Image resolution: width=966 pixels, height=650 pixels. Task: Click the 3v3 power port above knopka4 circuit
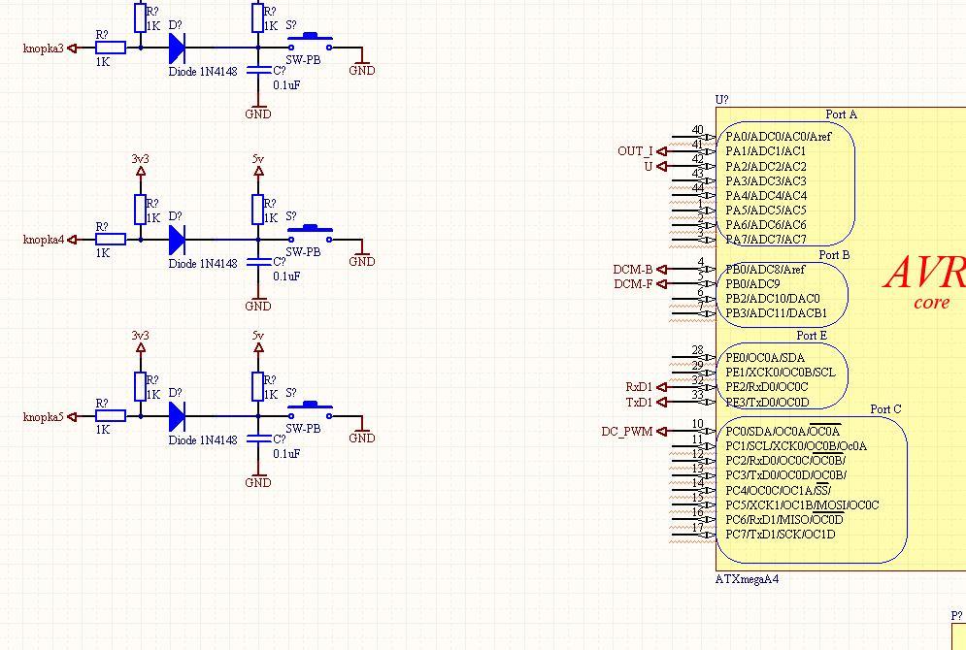141,171
